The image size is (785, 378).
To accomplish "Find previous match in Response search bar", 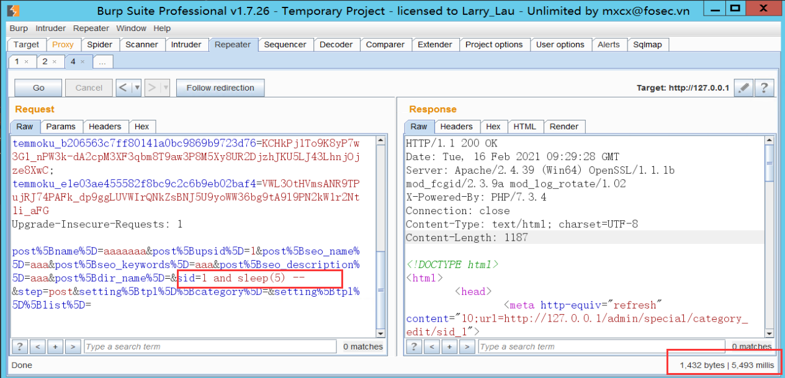I will coord(432,346).
